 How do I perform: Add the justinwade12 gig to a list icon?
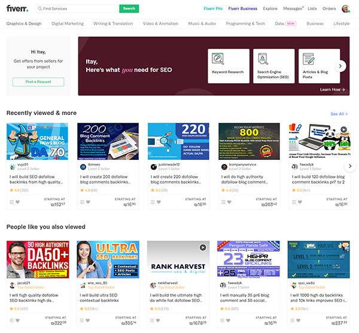click(153, 202)
